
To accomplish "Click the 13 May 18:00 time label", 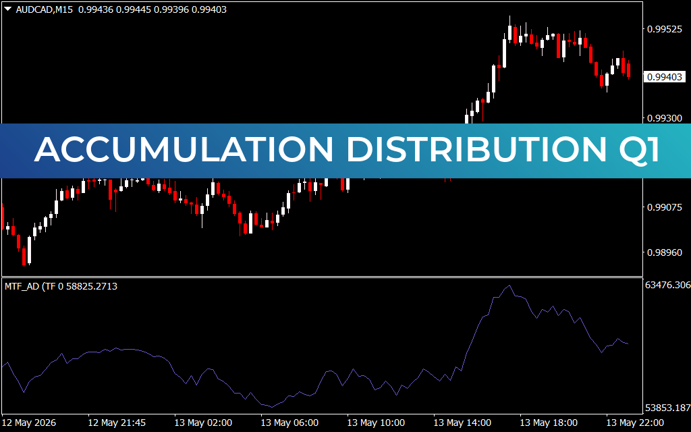I will [x=549, y=423].
